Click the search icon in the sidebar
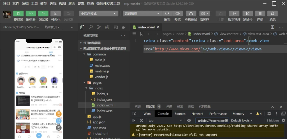287x139 pixels. (91, 27)
